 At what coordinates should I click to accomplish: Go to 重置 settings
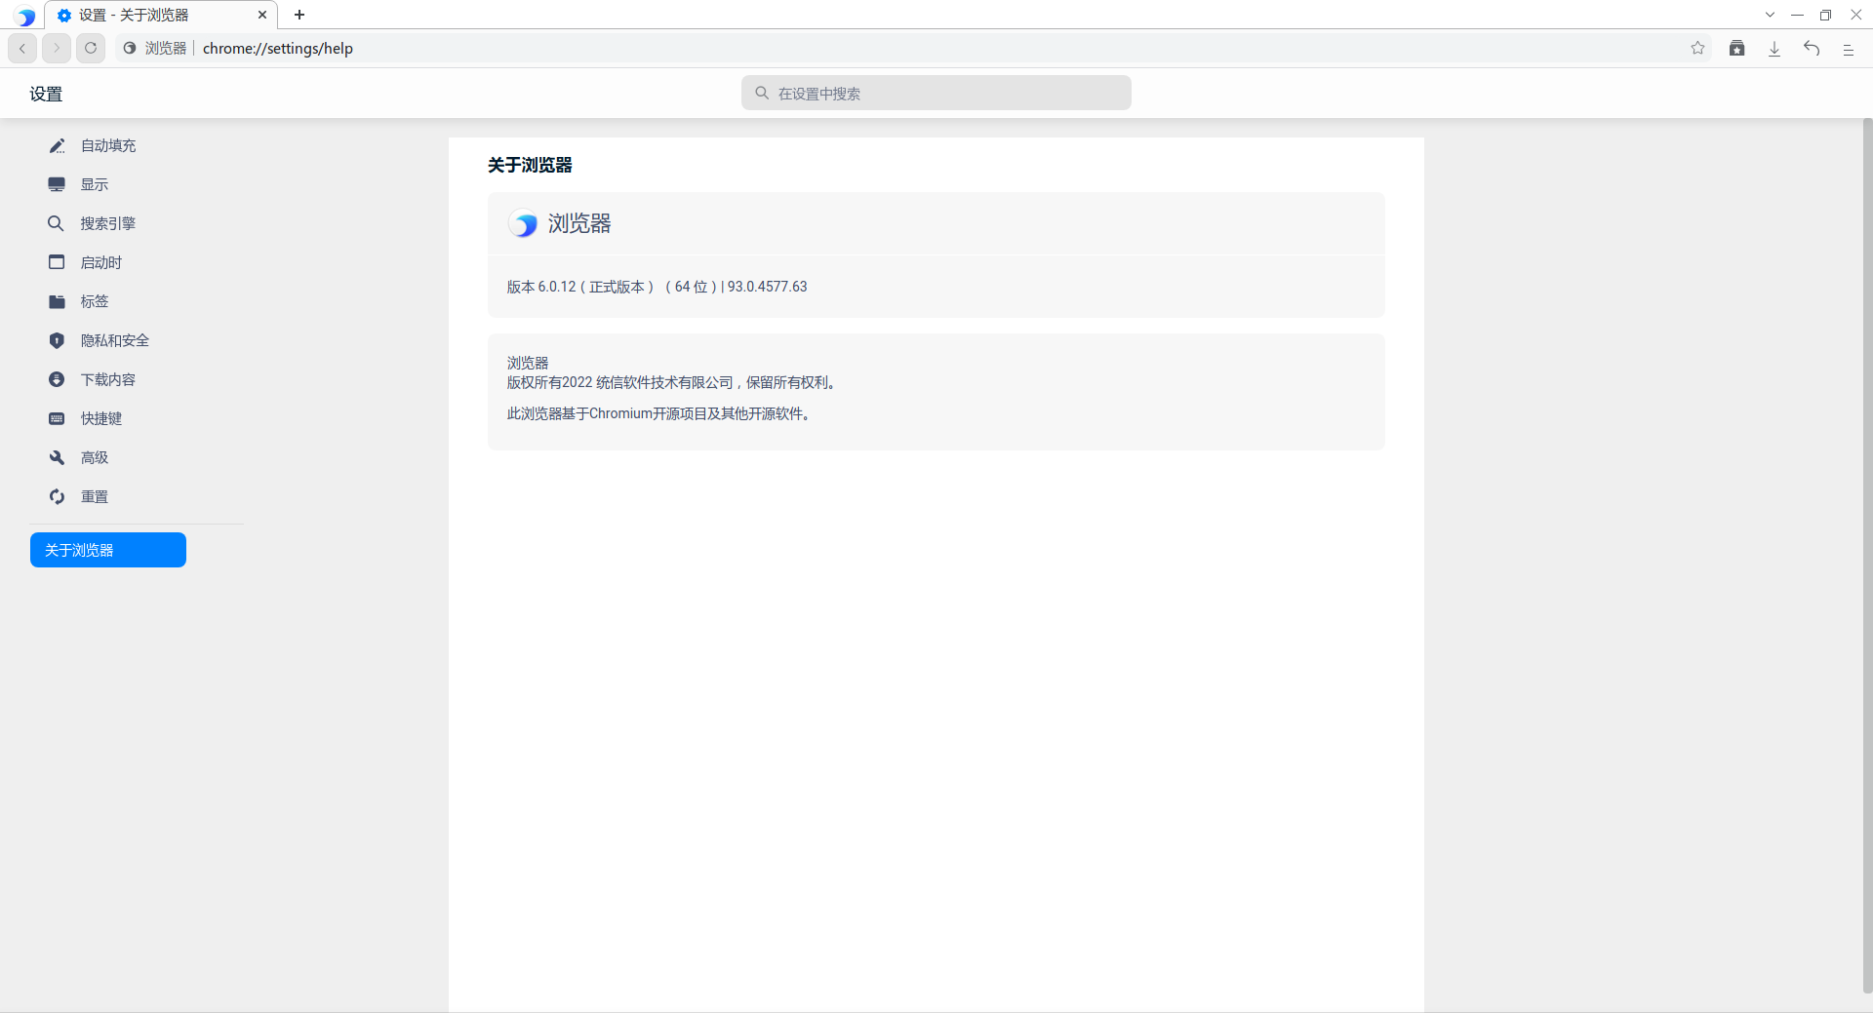[95, 496]
